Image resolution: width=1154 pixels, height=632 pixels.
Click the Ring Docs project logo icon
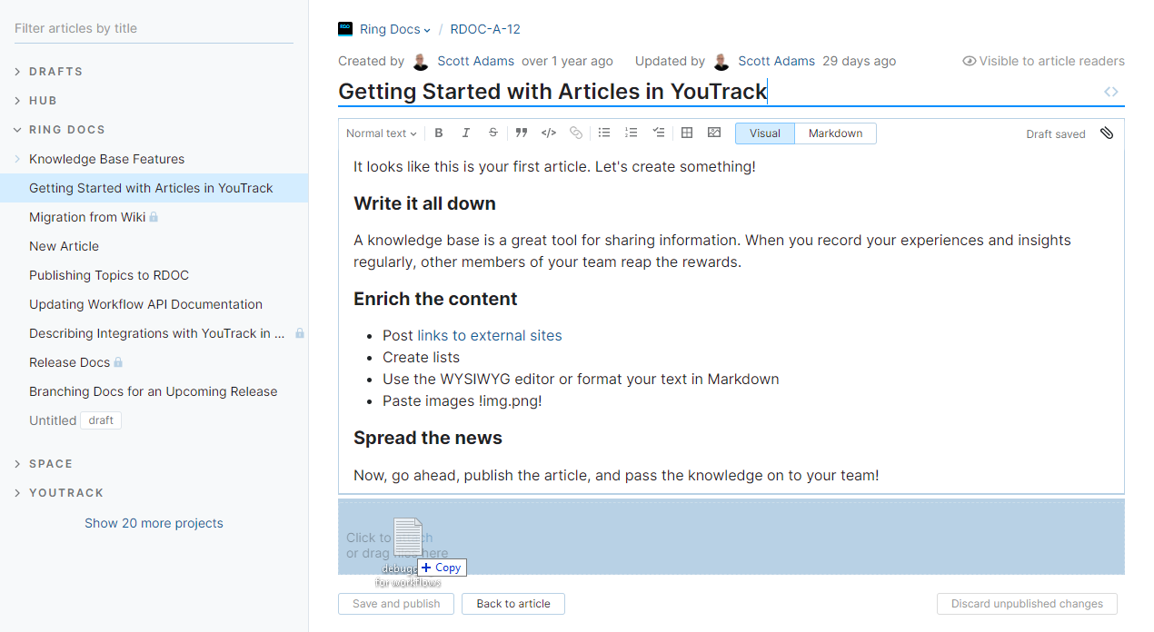(x=345, y=29)
